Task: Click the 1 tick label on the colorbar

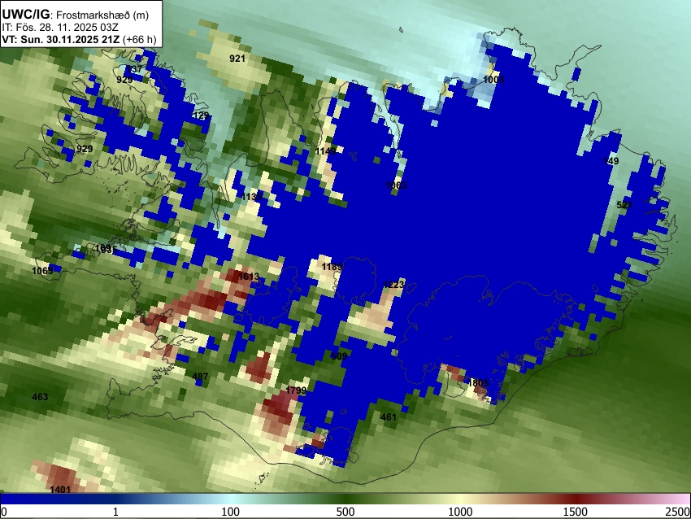Action: coord(115,512)
